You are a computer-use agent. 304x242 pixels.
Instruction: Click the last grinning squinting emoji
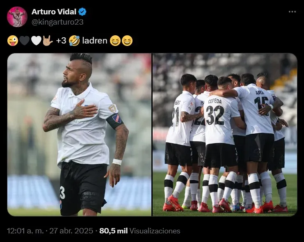[127, 41]
